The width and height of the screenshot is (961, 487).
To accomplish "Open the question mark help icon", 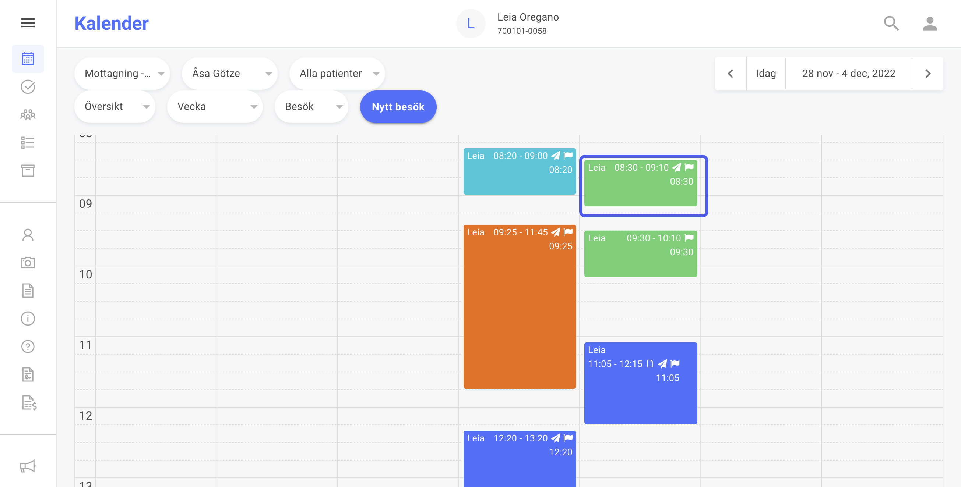I will 28,346.
